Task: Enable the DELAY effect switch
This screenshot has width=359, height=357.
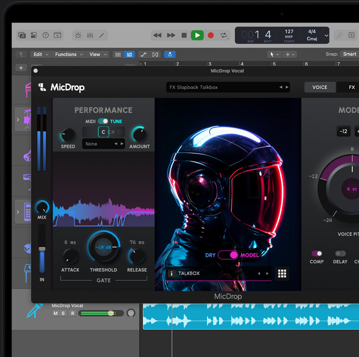Action: (340, 254)
